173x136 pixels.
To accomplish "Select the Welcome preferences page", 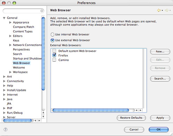I will [19, 67].
